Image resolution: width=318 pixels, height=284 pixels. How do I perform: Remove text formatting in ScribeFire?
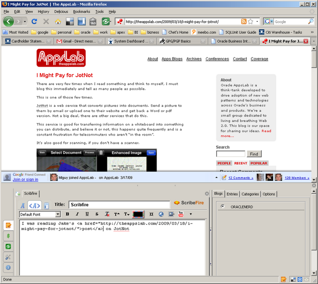point(107,214)
